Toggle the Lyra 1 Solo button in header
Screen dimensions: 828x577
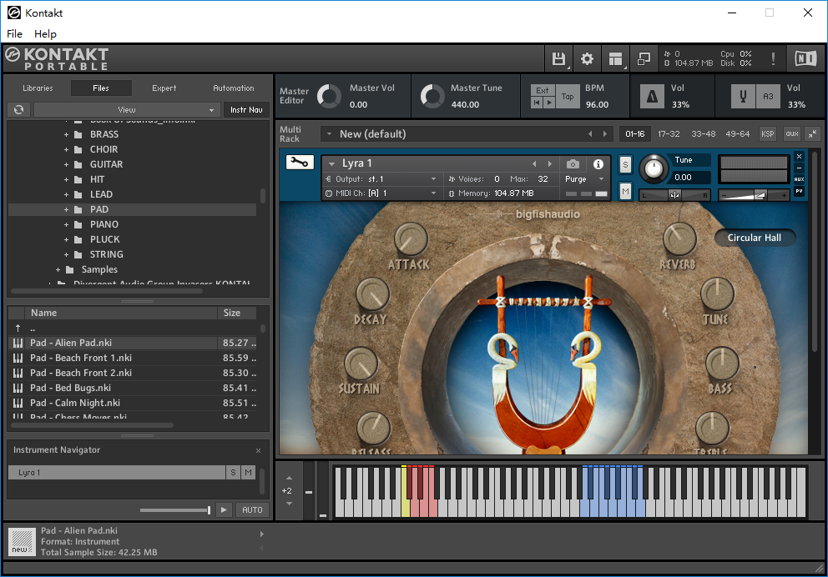click(625, 164)
